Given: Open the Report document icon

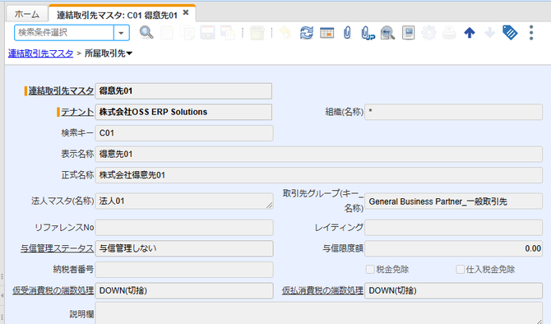Looking at the screenshot, I should point(409,33).
